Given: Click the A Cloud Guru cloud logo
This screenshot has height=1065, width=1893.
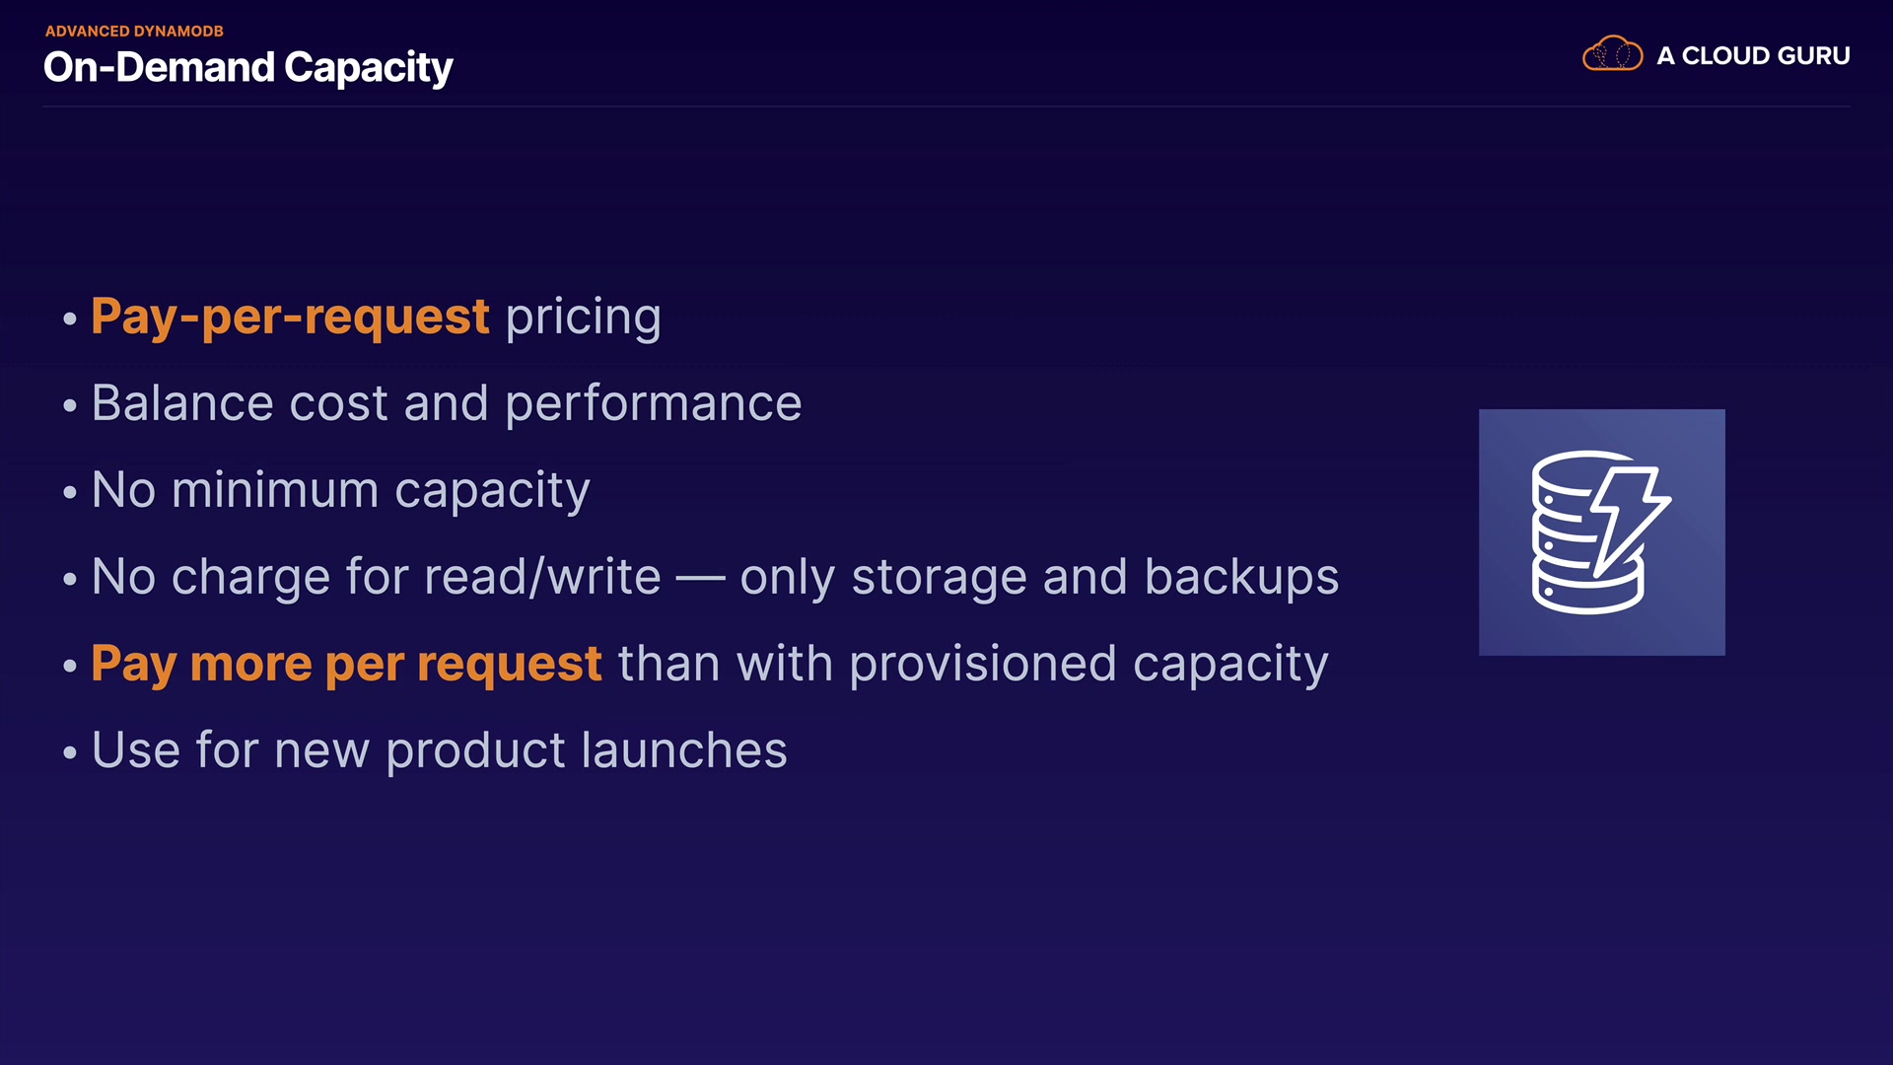Looking at the screenshot, I should point(1612,54).
